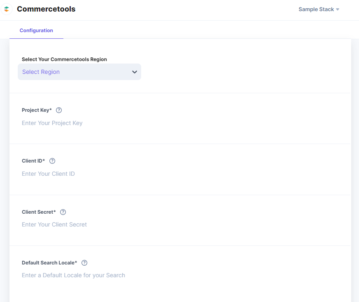Select the Client Secret input field
The image size is (359, 302).
tap(54, 224)
